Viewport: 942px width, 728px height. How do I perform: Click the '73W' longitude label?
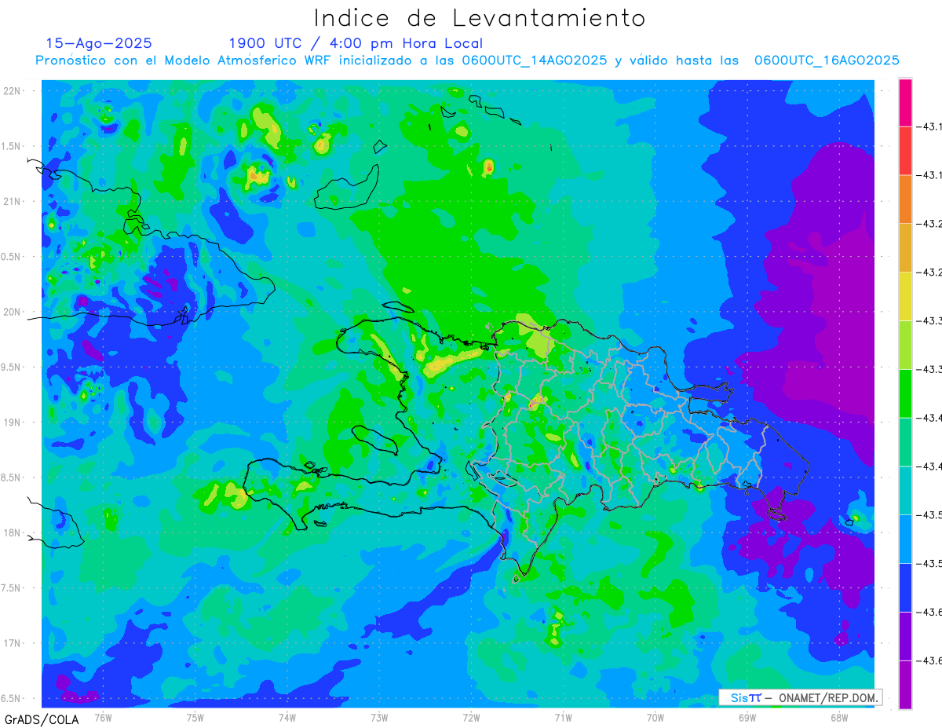coord(379,718)
